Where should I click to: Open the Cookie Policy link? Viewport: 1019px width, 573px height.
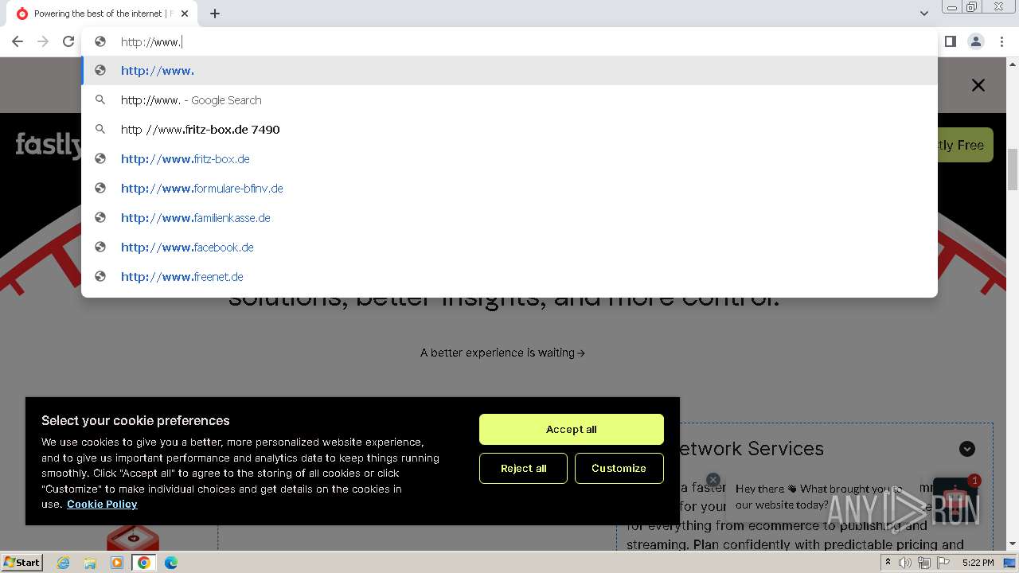pyautogui.click(x=102, y=504)
